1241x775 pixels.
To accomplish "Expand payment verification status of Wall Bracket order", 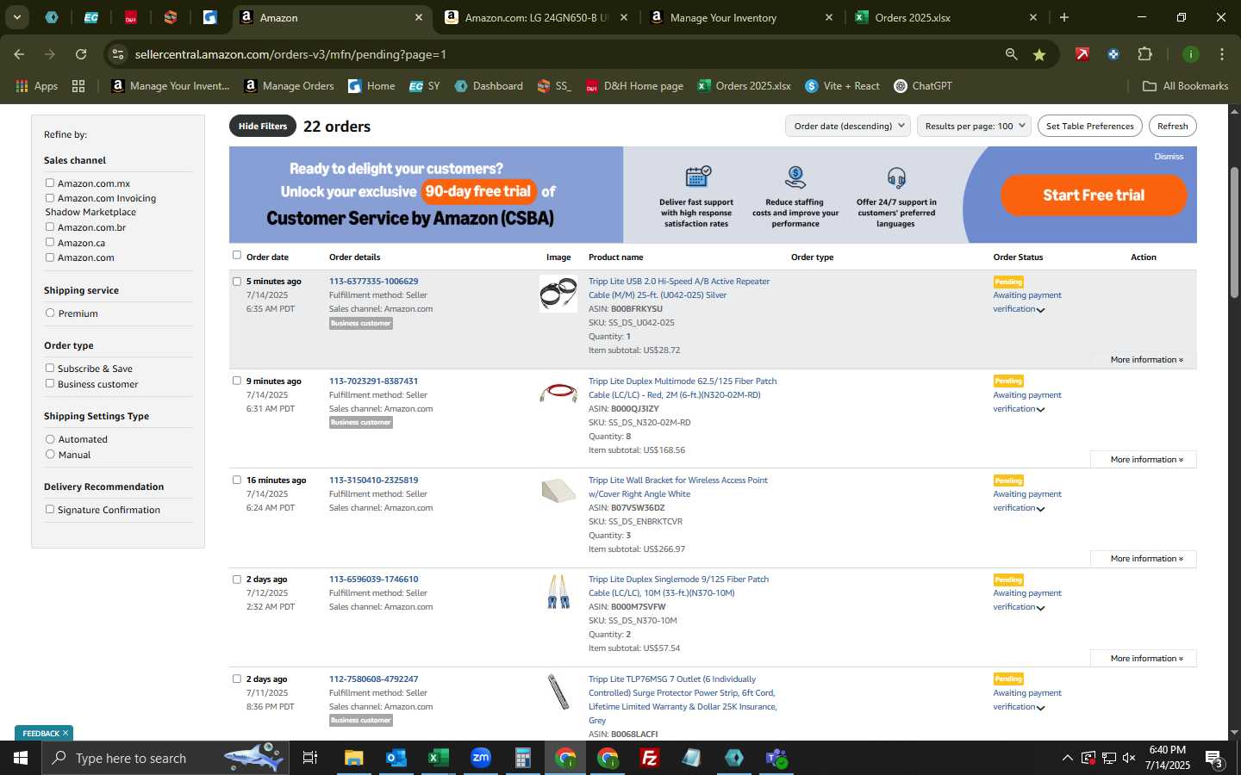I will pos(1041,509).
